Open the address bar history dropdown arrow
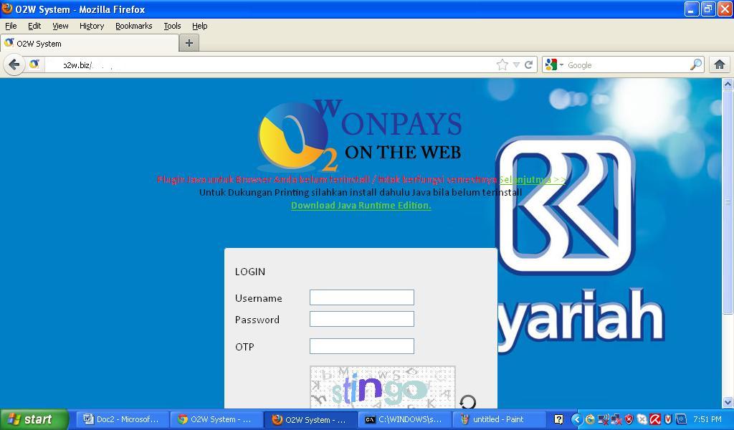 click(x=515, y=64)
